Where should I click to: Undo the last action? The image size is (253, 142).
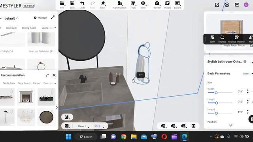tap(82, 3)
